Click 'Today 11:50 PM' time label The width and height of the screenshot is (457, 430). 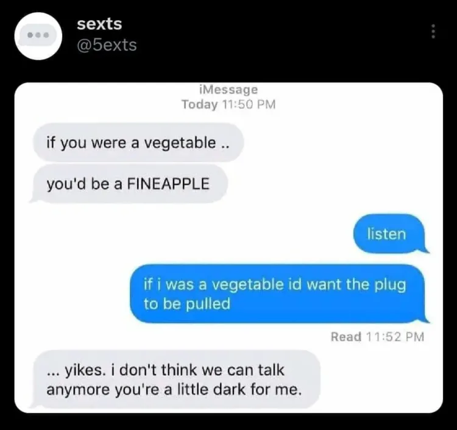click(228, 104)
